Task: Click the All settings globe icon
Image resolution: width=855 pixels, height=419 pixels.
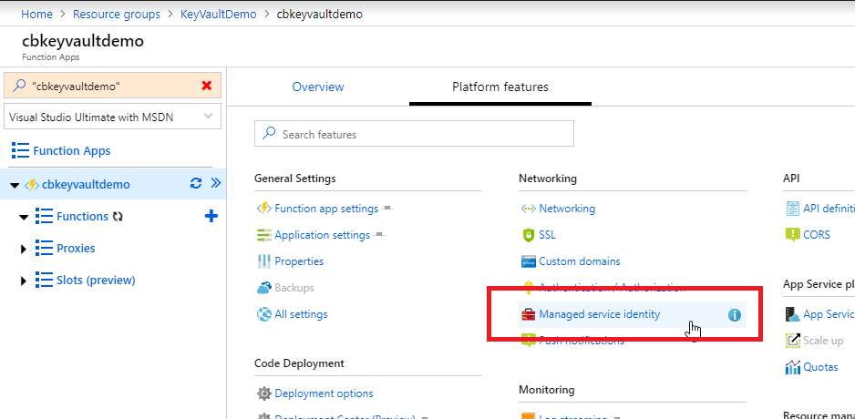Action: point(264,314)
